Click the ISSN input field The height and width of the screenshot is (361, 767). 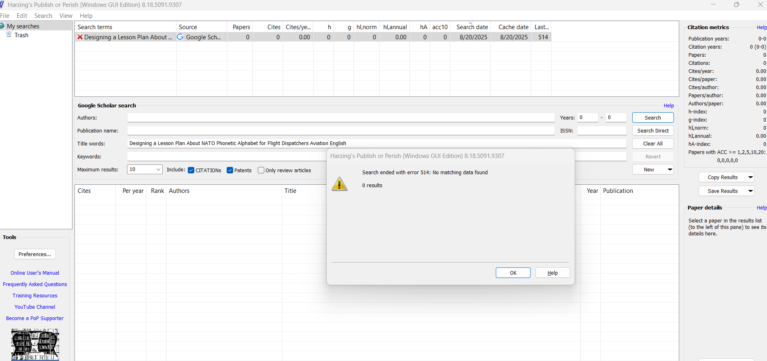[602, 130]
